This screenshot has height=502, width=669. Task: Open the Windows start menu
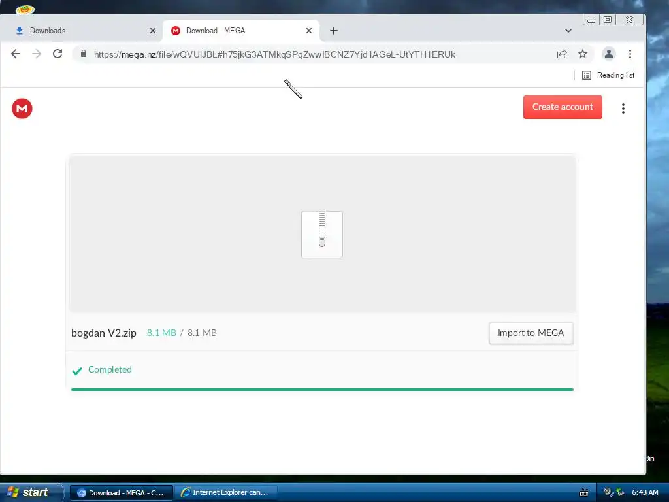tap(30, 493)
